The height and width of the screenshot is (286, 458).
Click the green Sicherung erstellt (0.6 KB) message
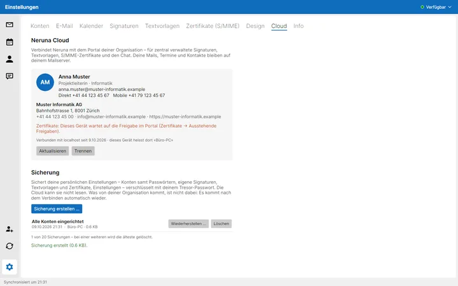[x=59, y=245]
